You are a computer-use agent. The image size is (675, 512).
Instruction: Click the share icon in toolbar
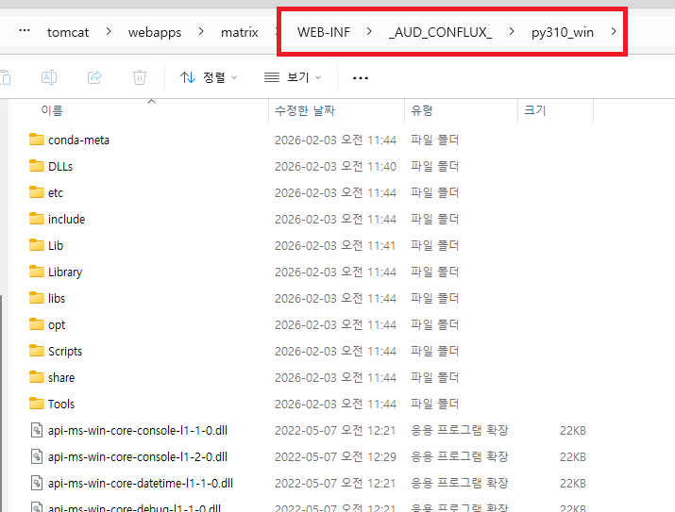pyautogui.click(x=94, y=77)
